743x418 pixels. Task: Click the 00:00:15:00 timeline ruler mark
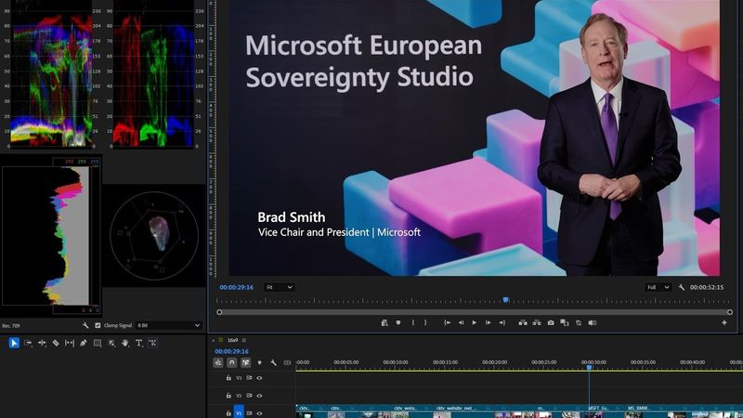(446, 362)
